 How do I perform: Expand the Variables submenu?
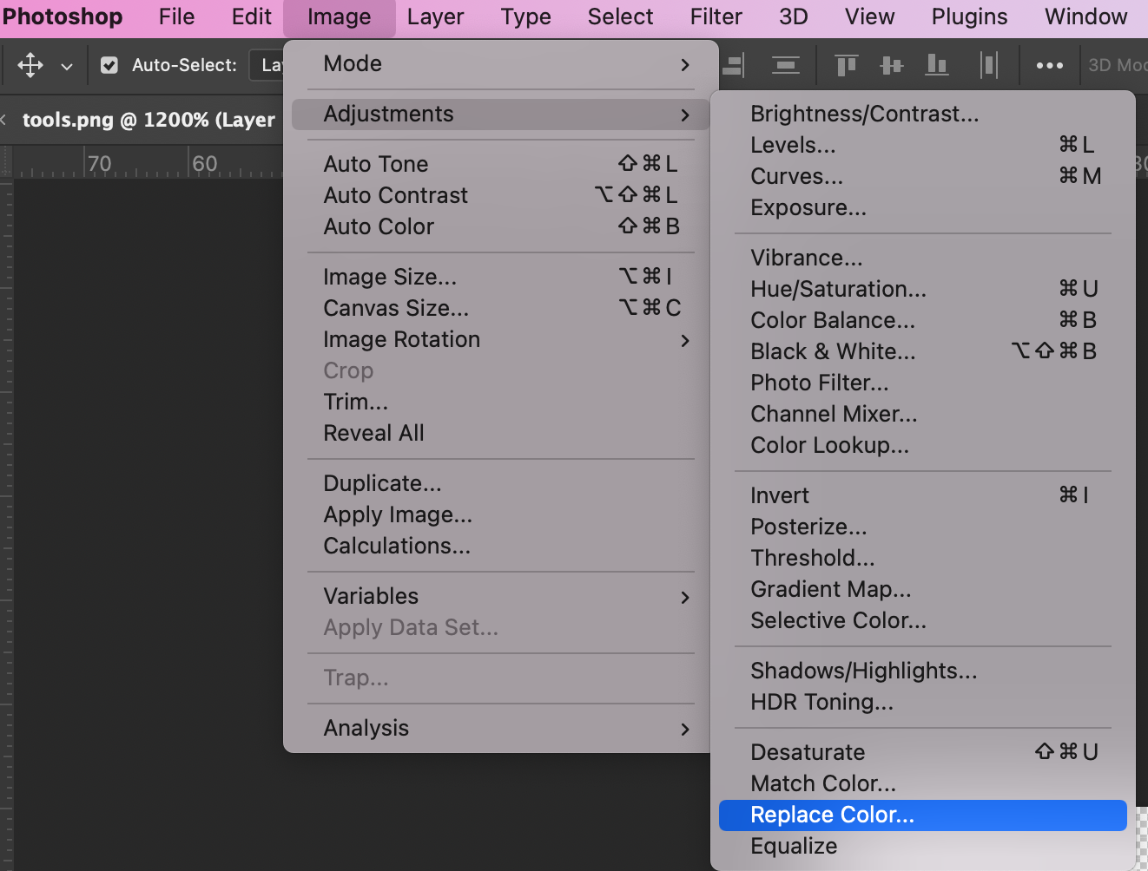point(501,596)
